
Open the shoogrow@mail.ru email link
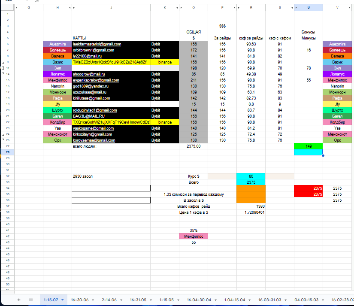[x=89, y=74]
